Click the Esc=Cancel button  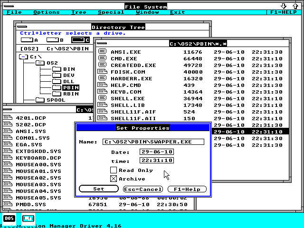click(143, 189)
